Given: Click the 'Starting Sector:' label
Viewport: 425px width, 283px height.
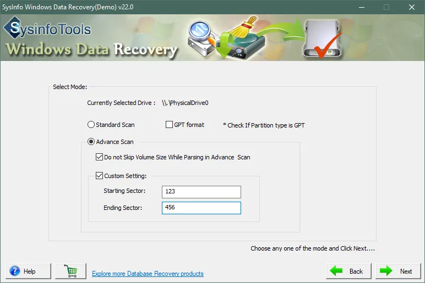Looking at the screenshot, I should (124, 191).
